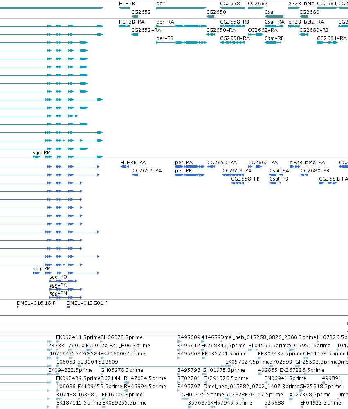Image resolution: width=348 pixels, height=409 pixels.
Task: Click the per-RB transcript label
Action: (165, 38)
